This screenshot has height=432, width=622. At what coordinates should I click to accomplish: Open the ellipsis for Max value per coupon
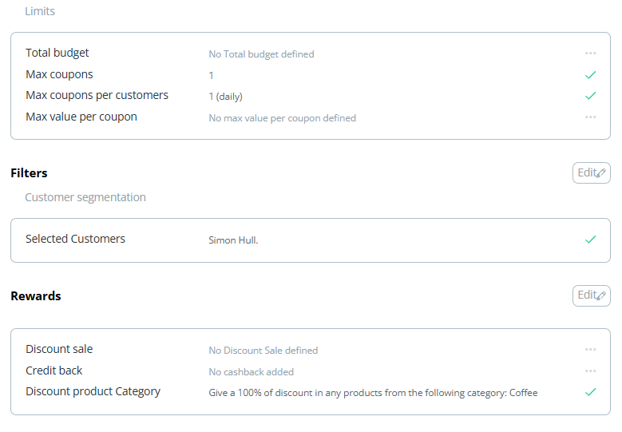point(590,117)
